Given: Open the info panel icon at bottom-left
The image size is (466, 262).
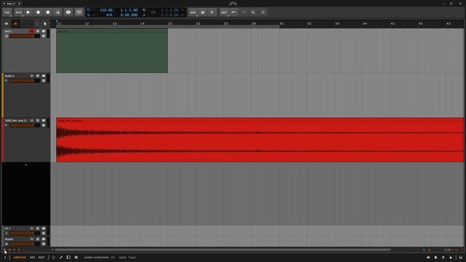Looking at the screenshot, I should point(5,258).
